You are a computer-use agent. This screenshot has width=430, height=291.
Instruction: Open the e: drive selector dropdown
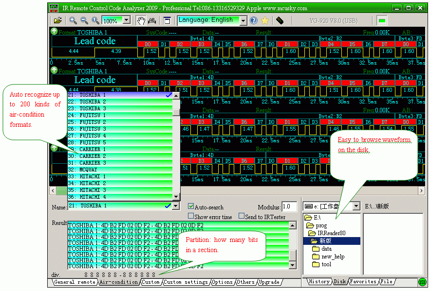356,206
